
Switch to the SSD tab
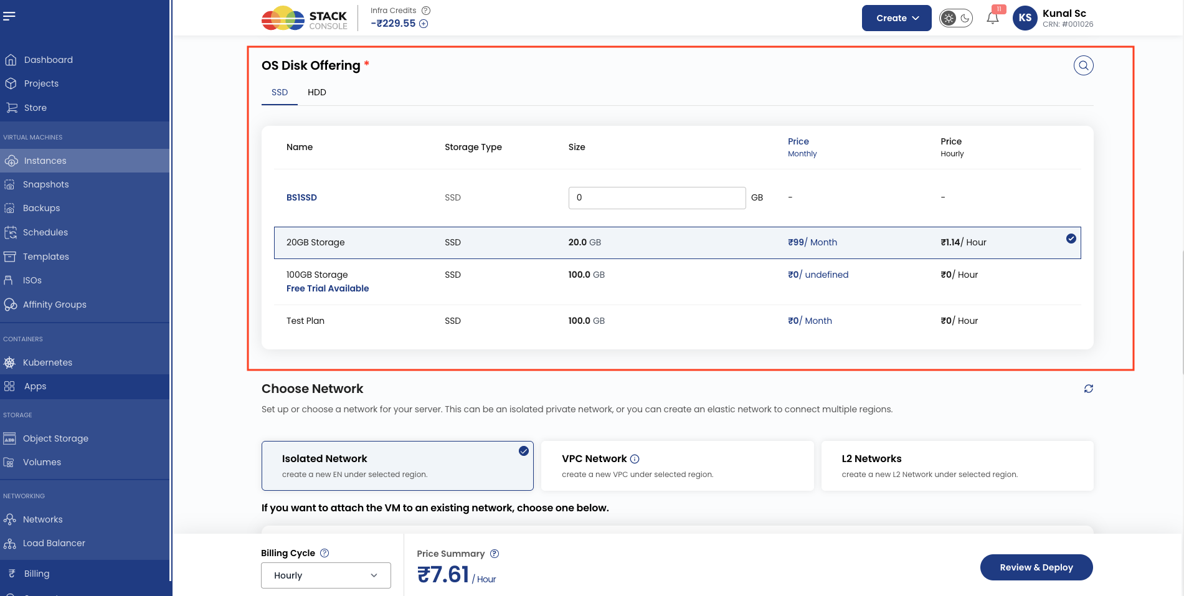(x=280, y=92)
